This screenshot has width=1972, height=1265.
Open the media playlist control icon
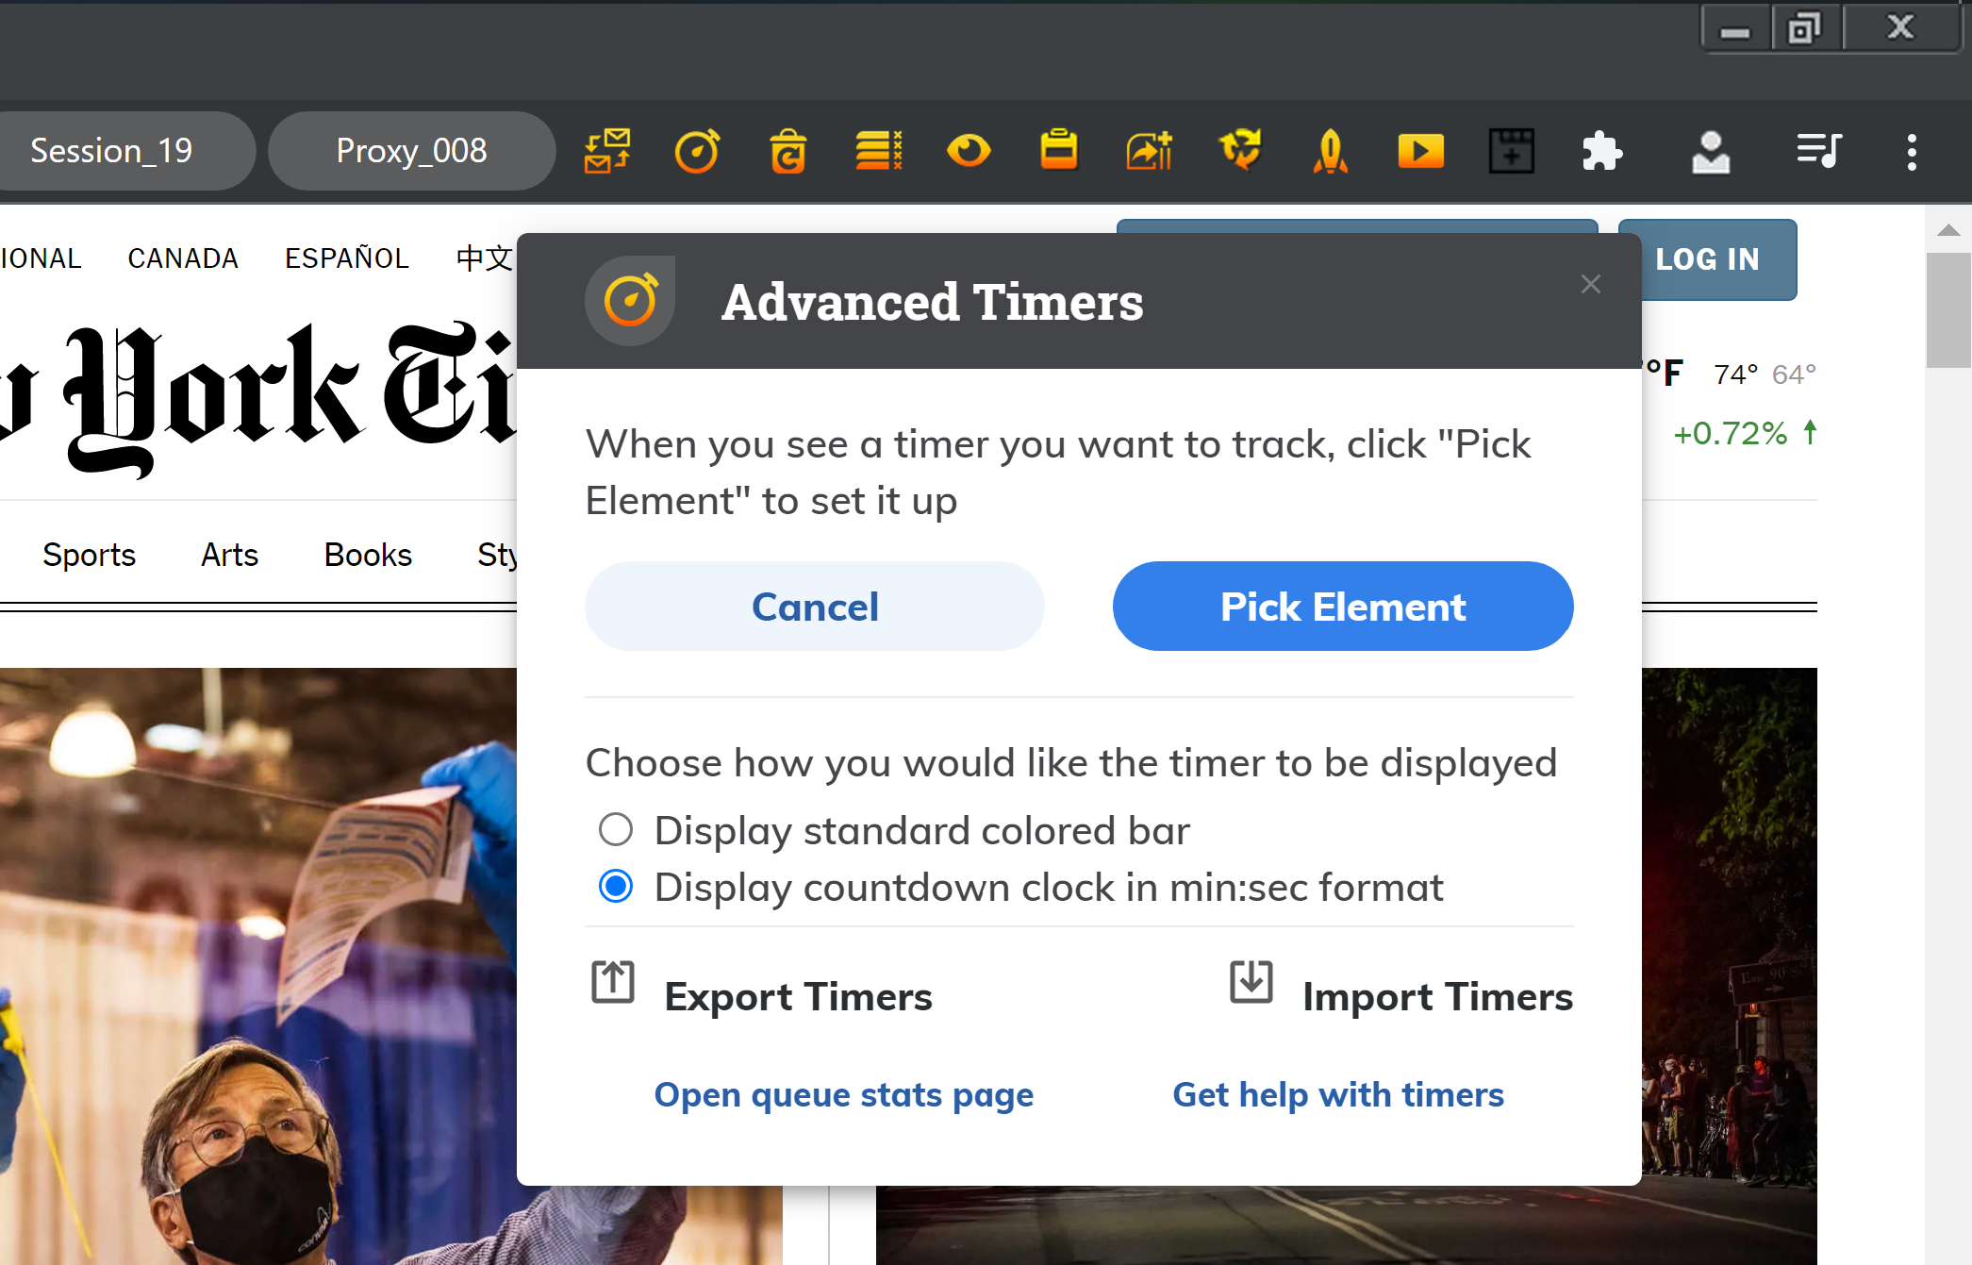point(1819,151)
